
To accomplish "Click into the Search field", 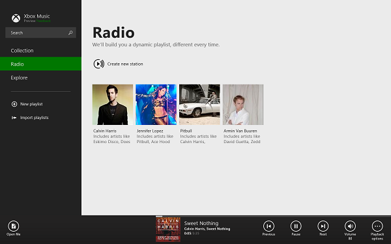I will 40,33.
